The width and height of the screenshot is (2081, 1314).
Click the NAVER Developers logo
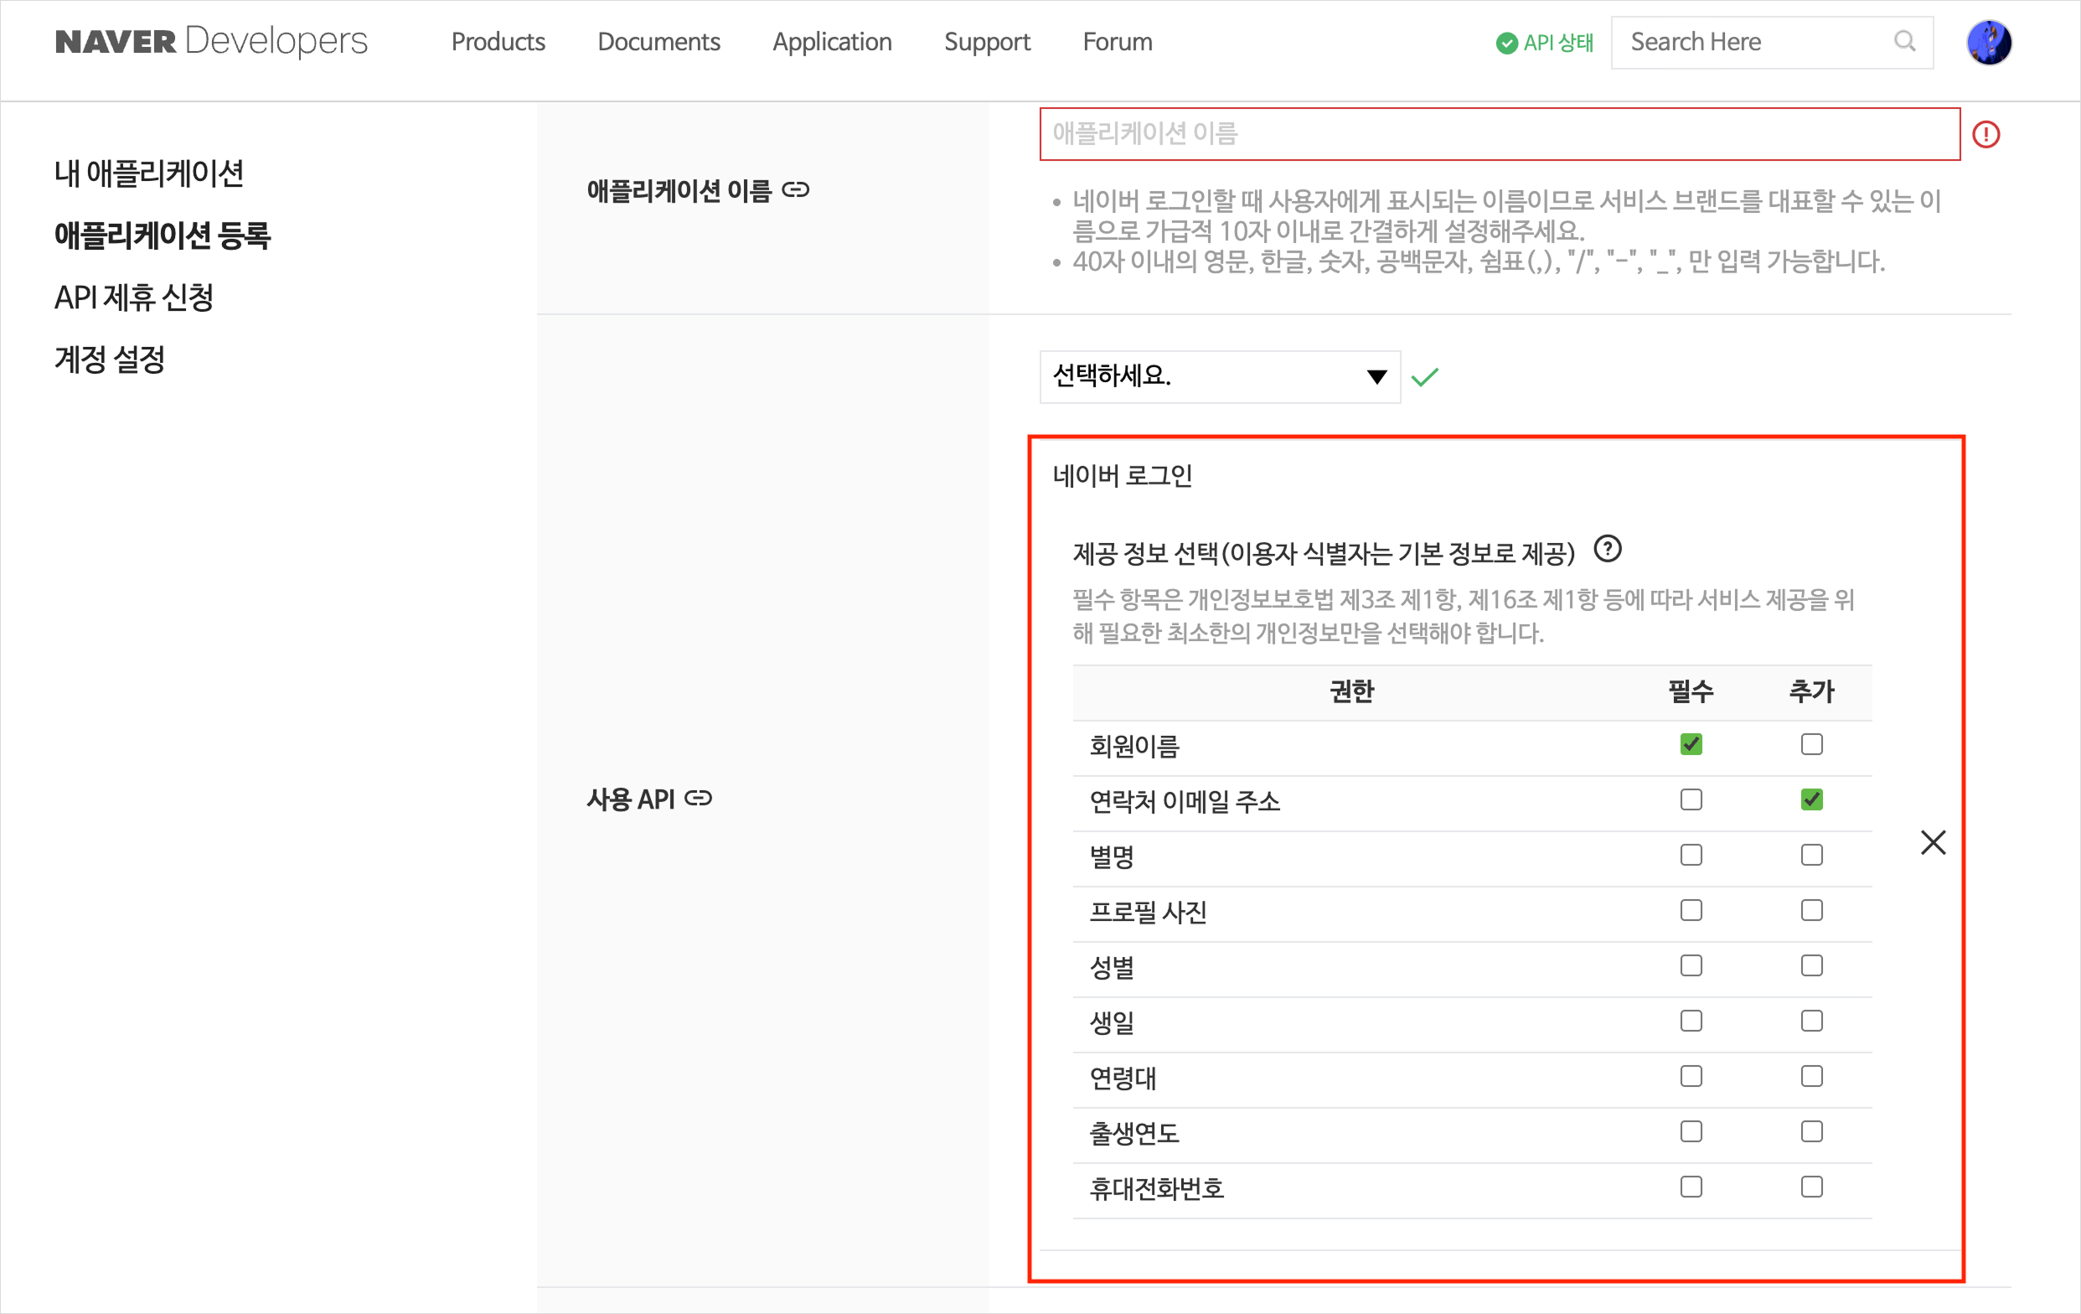210,40
